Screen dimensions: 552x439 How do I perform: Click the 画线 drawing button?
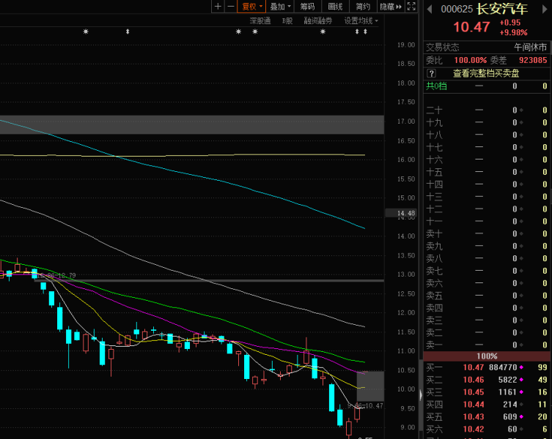(335, 7)
